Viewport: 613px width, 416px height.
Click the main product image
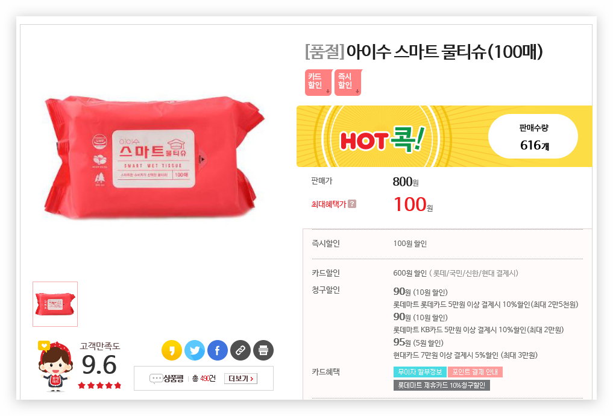[154, 156]
